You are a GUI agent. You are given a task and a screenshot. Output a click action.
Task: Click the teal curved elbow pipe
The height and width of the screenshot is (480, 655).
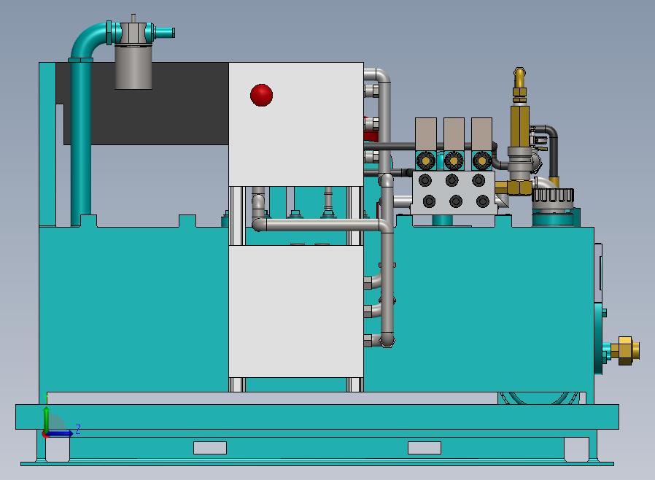click(88, 41)
